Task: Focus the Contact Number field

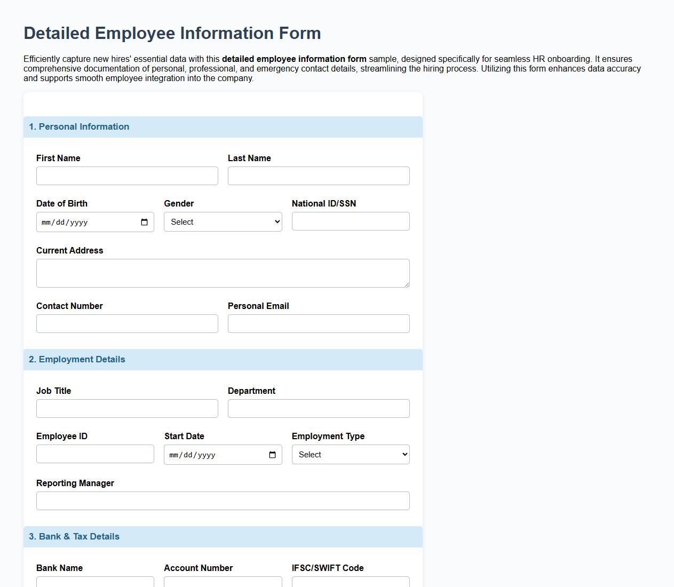Action: [126, 323]
